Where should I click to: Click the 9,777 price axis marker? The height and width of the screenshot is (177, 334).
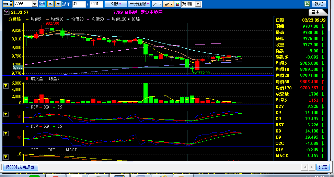(18, 67)
